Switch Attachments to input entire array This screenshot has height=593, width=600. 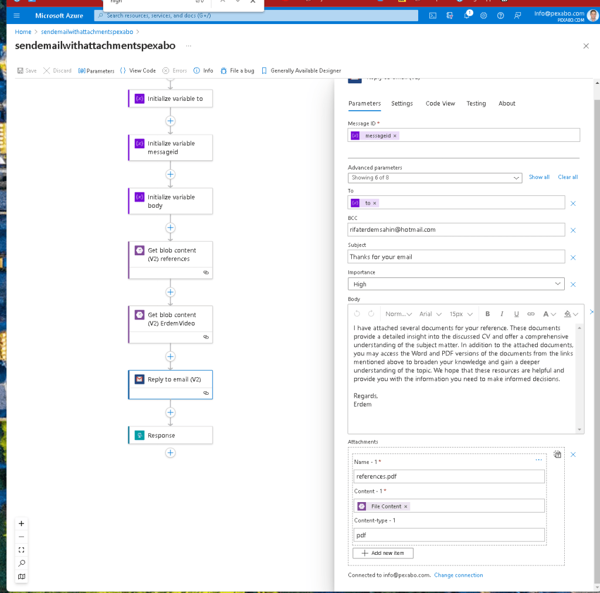558,455
